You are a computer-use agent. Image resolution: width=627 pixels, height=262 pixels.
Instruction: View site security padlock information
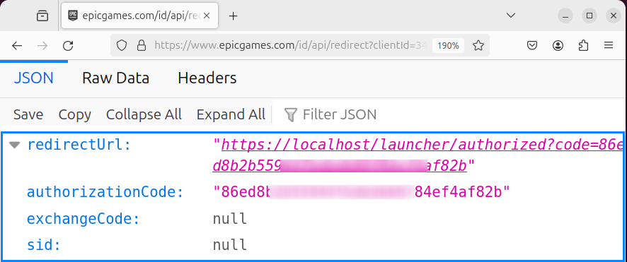141,45
